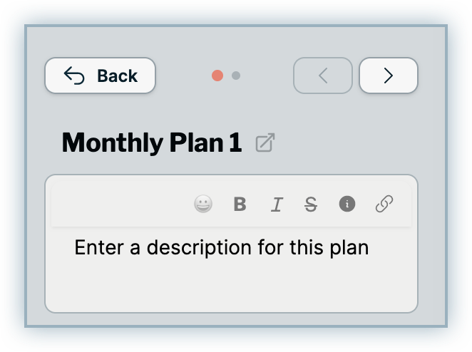Advance to next plan with right chevron
The width and height of the screenshot is (472, 352).
pos(388,76)
